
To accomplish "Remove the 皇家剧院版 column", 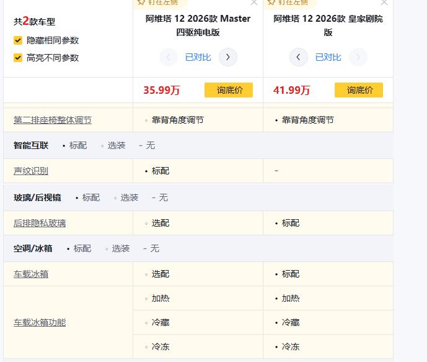I will (384, 2).
